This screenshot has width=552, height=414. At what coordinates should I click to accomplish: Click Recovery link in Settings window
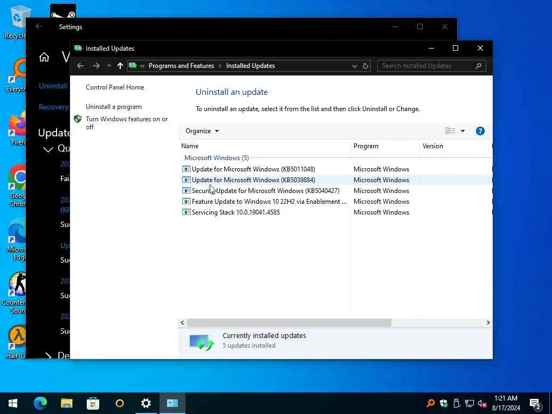54,107
